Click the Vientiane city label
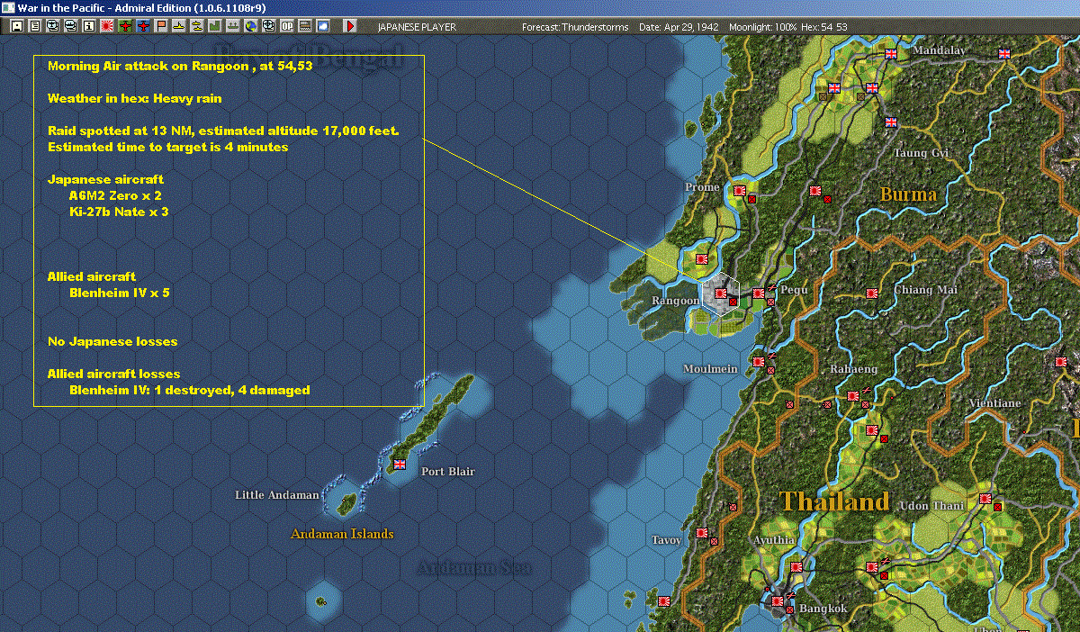1080x632 pixels. pos(994,403)
